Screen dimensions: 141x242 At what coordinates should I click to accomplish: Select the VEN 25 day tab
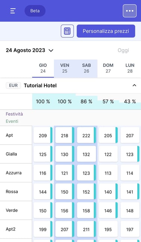[65, 68]
